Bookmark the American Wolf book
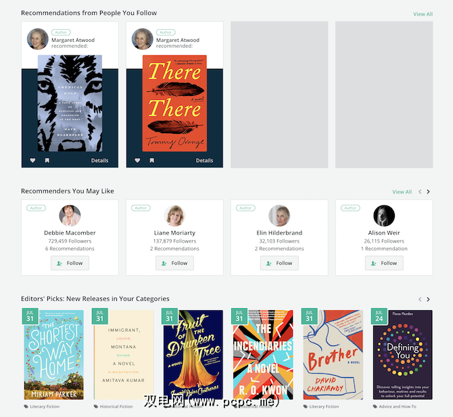This screenshot has height=417, width=453. tap(47, 161)
